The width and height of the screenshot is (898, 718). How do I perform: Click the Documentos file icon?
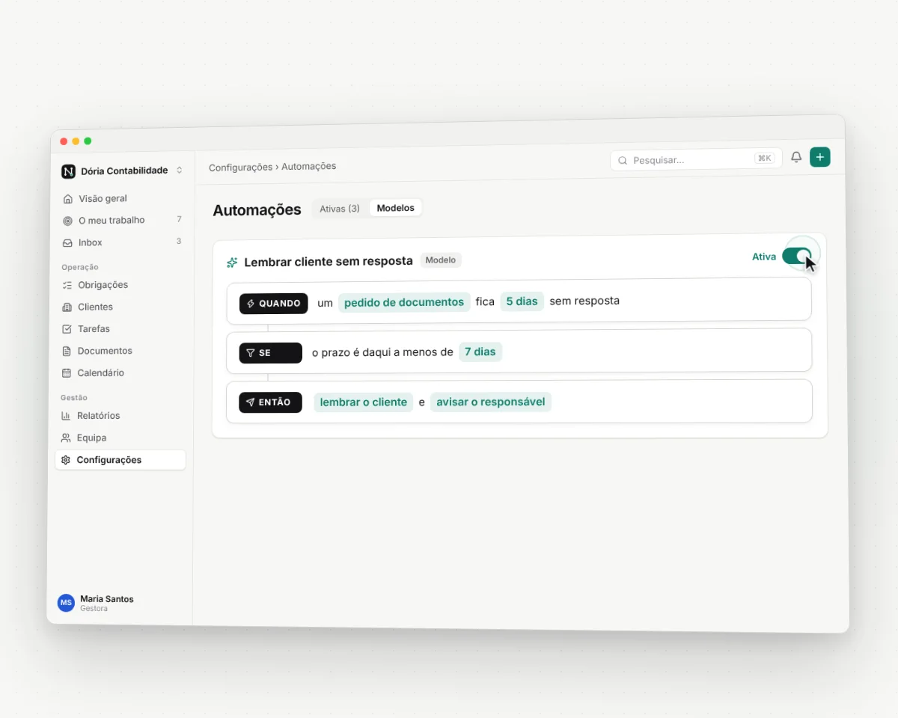[x=67, y=351]
